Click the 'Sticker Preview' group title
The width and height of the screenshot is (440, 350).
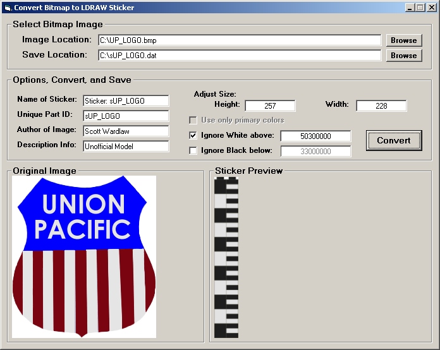[x=249, y=171]
